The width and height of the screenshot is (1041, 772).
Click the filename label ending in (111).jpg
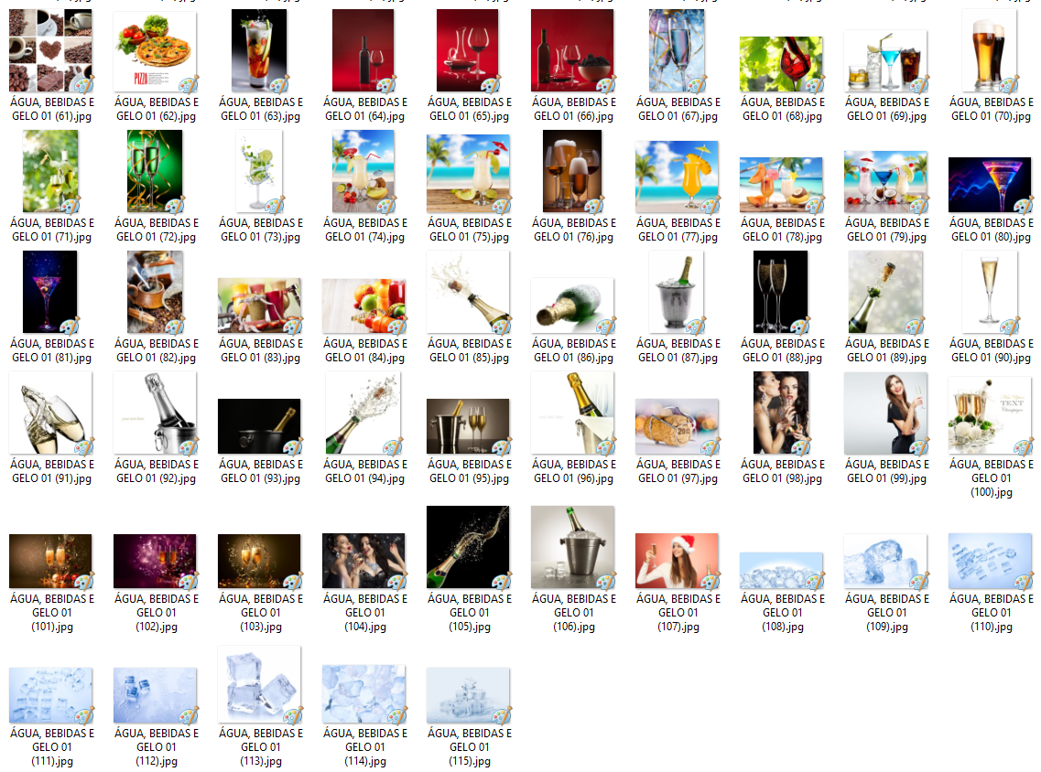tap(51, 747)
